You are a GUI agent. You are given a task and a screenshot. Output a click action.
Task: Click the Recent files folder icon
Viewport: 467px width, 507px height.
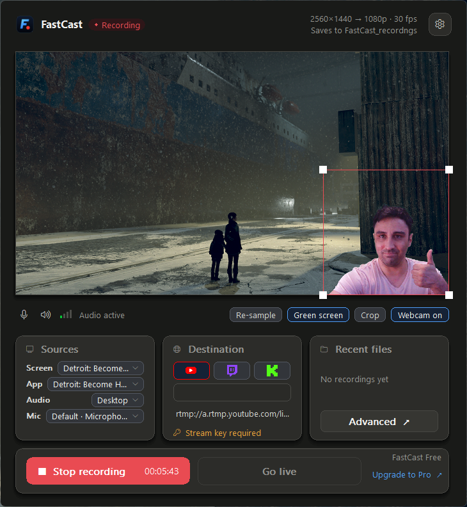[324, 350]
